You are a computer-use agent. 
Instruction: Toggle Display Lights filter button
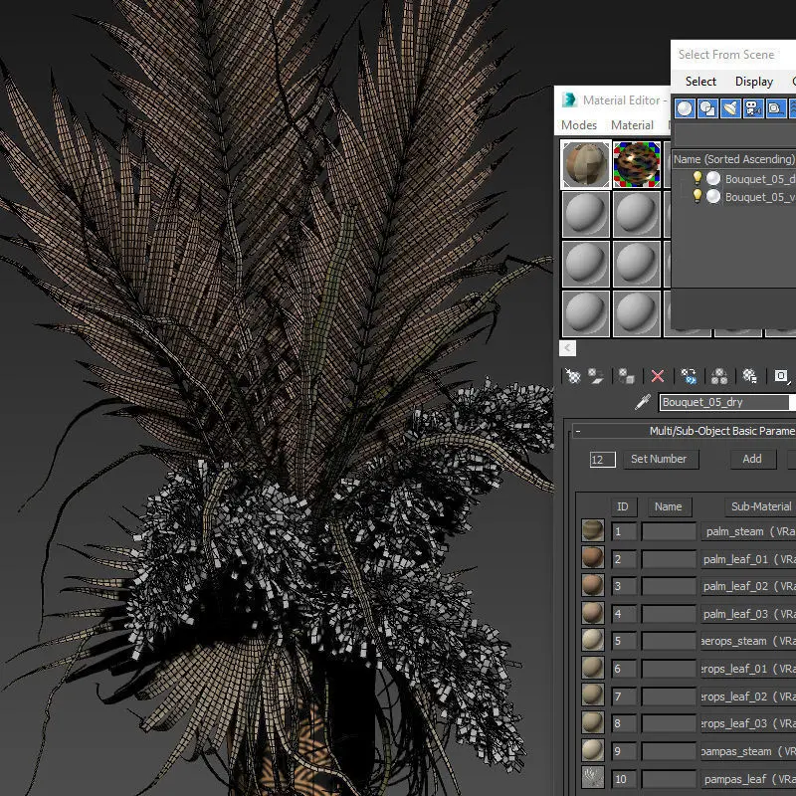click(x=730, y=108)
